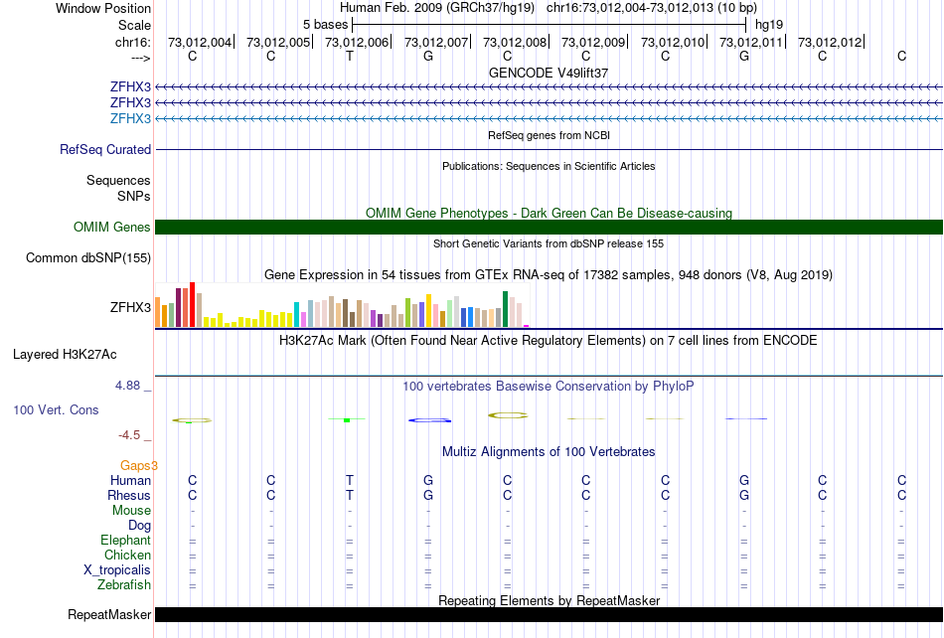Click the RefSeq genes from NCBI title
Screen dimensions: 944x638
click(549, 135)
